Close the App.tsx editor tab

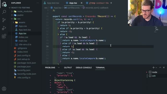81,3
